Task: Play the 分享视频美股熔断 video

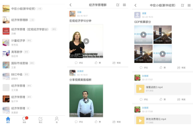Action: point(86,100)
